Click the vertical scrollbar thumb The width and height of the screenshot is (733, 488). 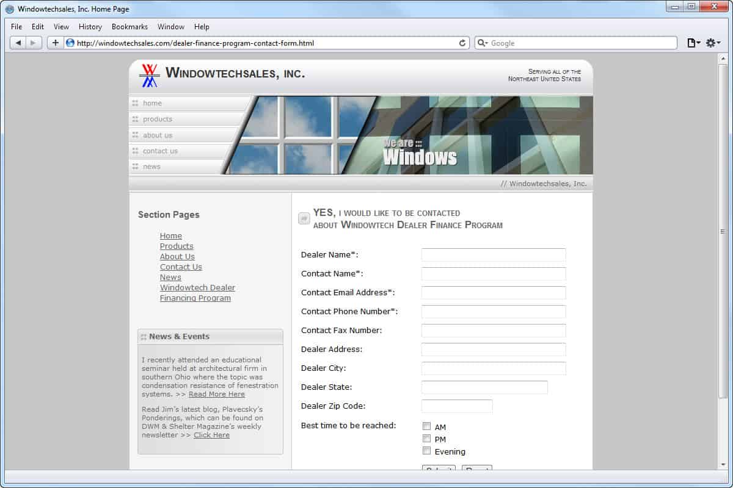coord(723,231)
